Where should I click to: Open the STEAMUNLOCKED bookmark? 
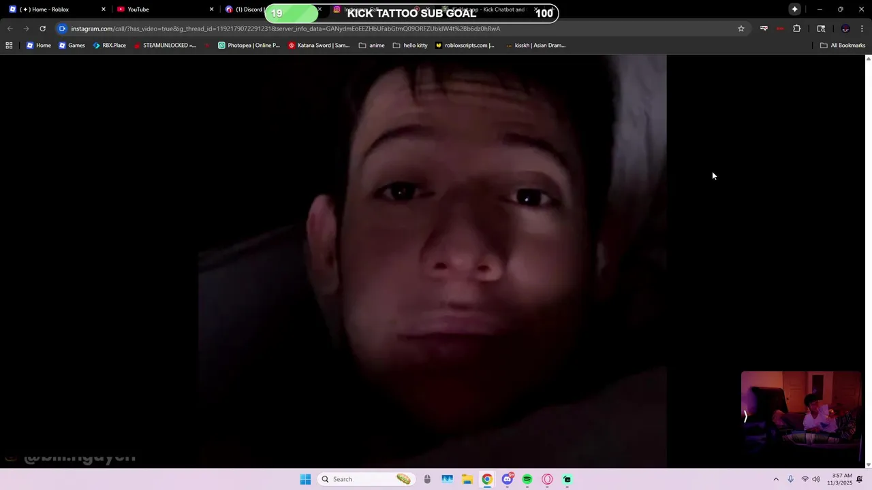(x=165, y=46)
